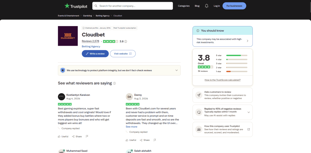
Task: Click the Cloudbet logo thumbnail
Action: 68,36
